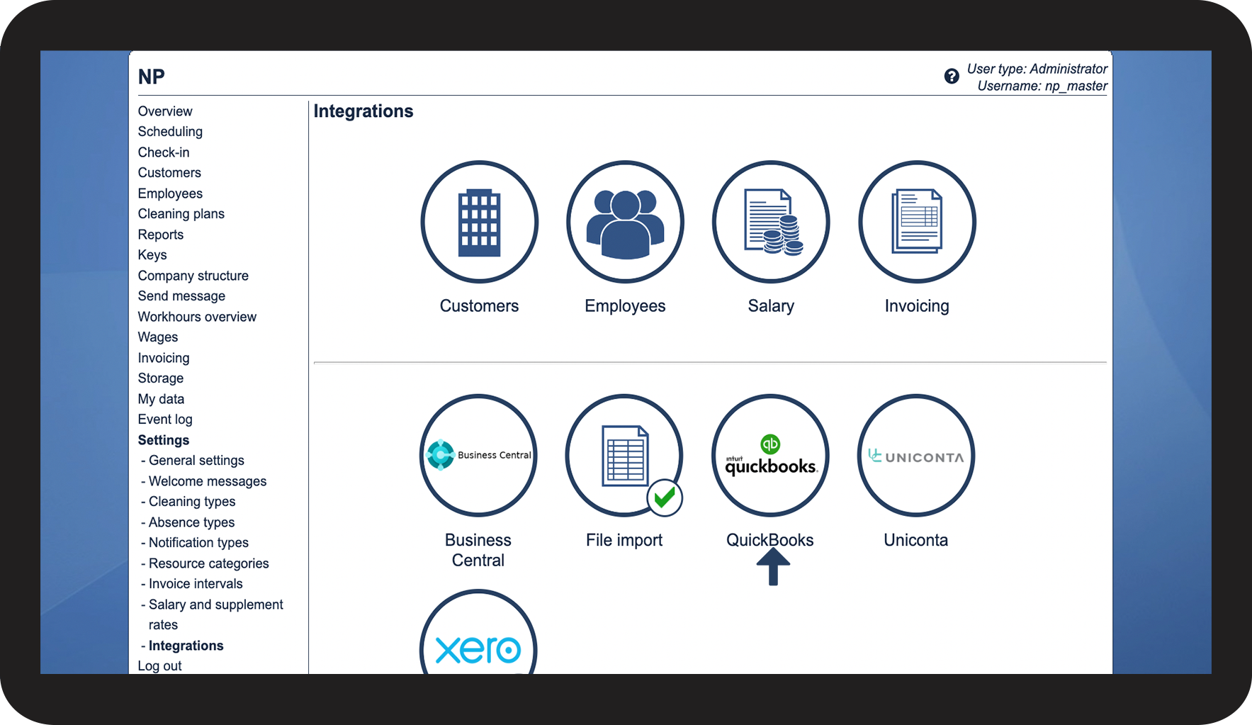Select Salary and supplement rates
The width and height of the screenshot is (1252, 725).
[x=215, y=614]
